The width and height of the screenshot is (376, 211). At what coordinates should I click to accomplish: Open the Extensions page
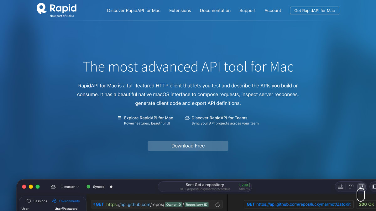[x=180, y=11]
